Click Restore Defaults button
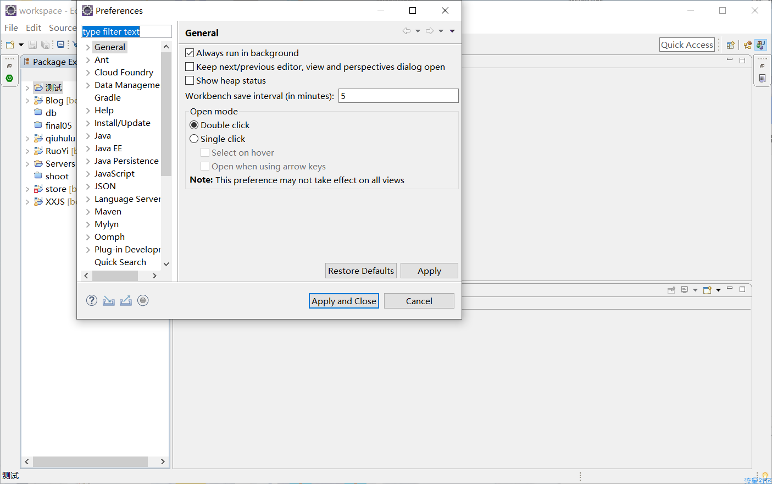This screenshot has height=484, width=772. click(361, 271)
